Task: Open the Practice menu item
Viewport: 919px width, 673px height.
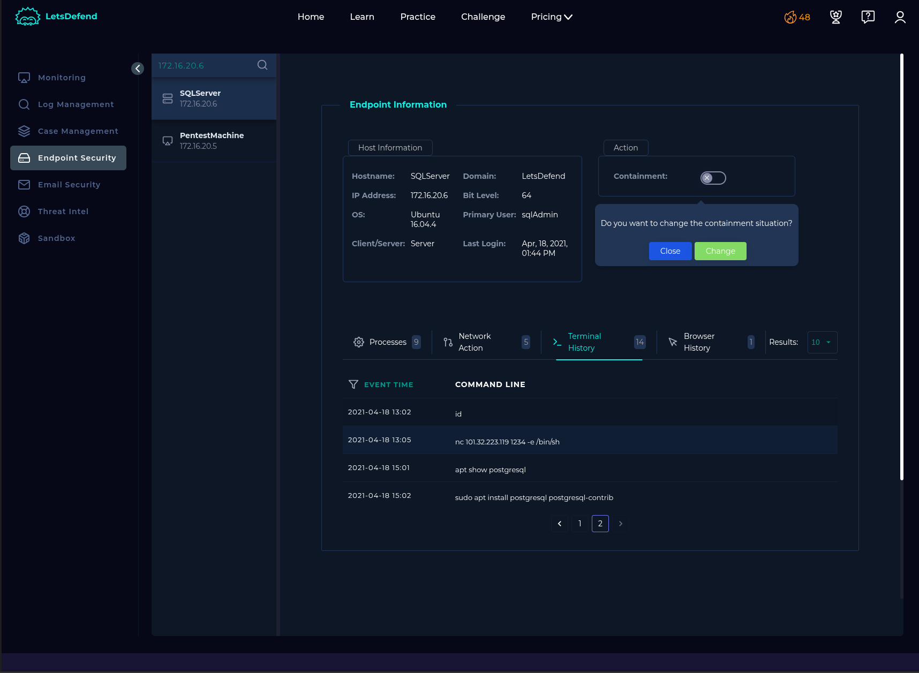Action: pos(418,17)
